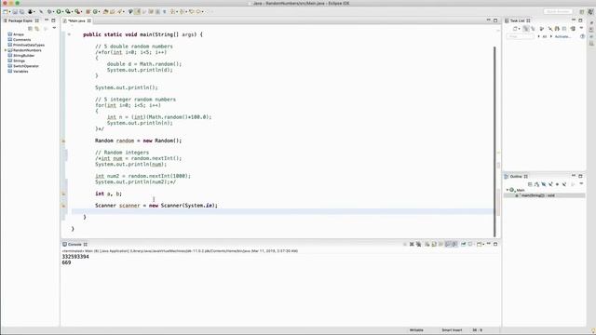This screenshot has height=335, width=596.
Task: Click the Save toolbar icon
Action: coord(15,12)
